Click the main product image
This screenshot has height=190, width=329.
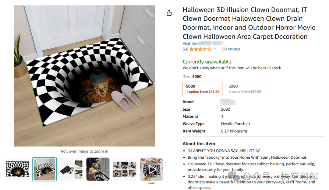(x=84, y=76)
